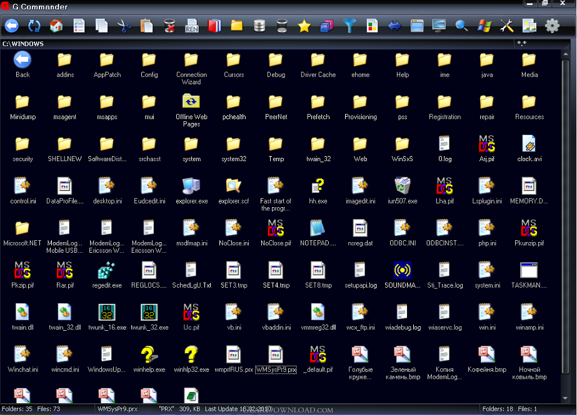Screen dimensions: 577x415
Task: Click the vertical scrollbar up arrow
Action: pos(565,54)
